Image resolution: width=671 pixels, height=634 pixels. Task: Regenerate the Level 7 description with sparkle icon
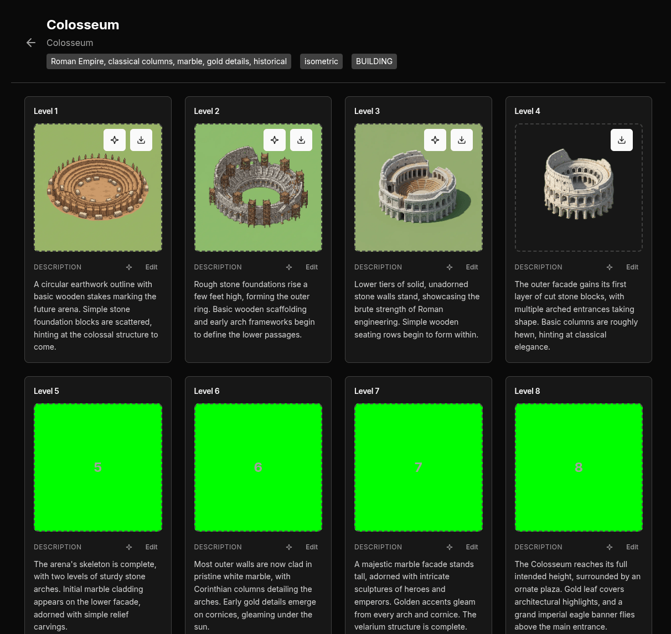pyautogui.click(x=450, y=547)
